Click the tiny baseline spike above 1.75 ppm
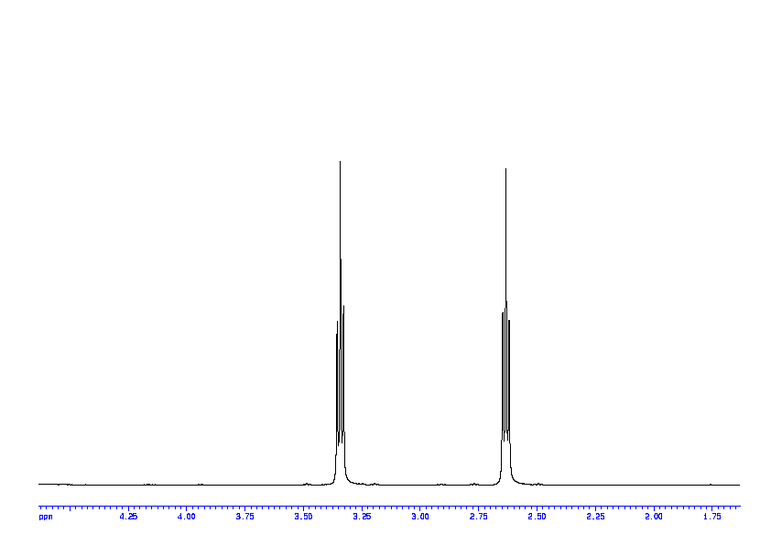Screen dimensions: 771x545 [711, 484]
